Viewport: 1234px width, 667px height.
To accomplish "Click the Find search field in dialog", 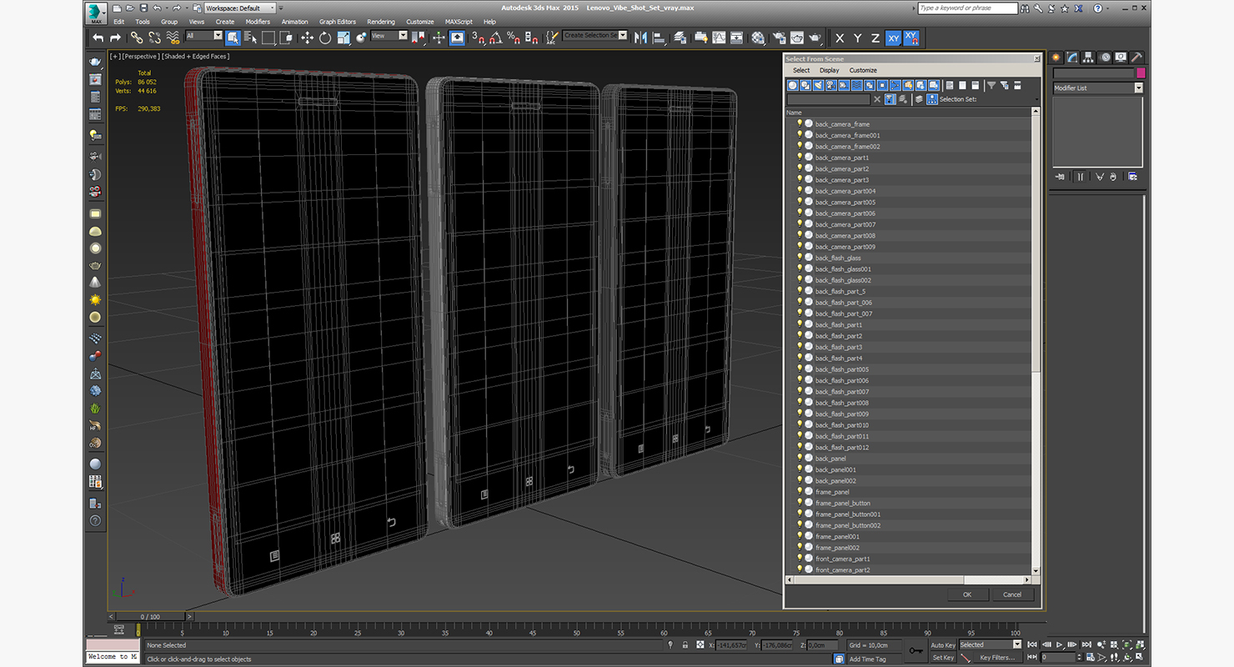I will tap(828, 99).
